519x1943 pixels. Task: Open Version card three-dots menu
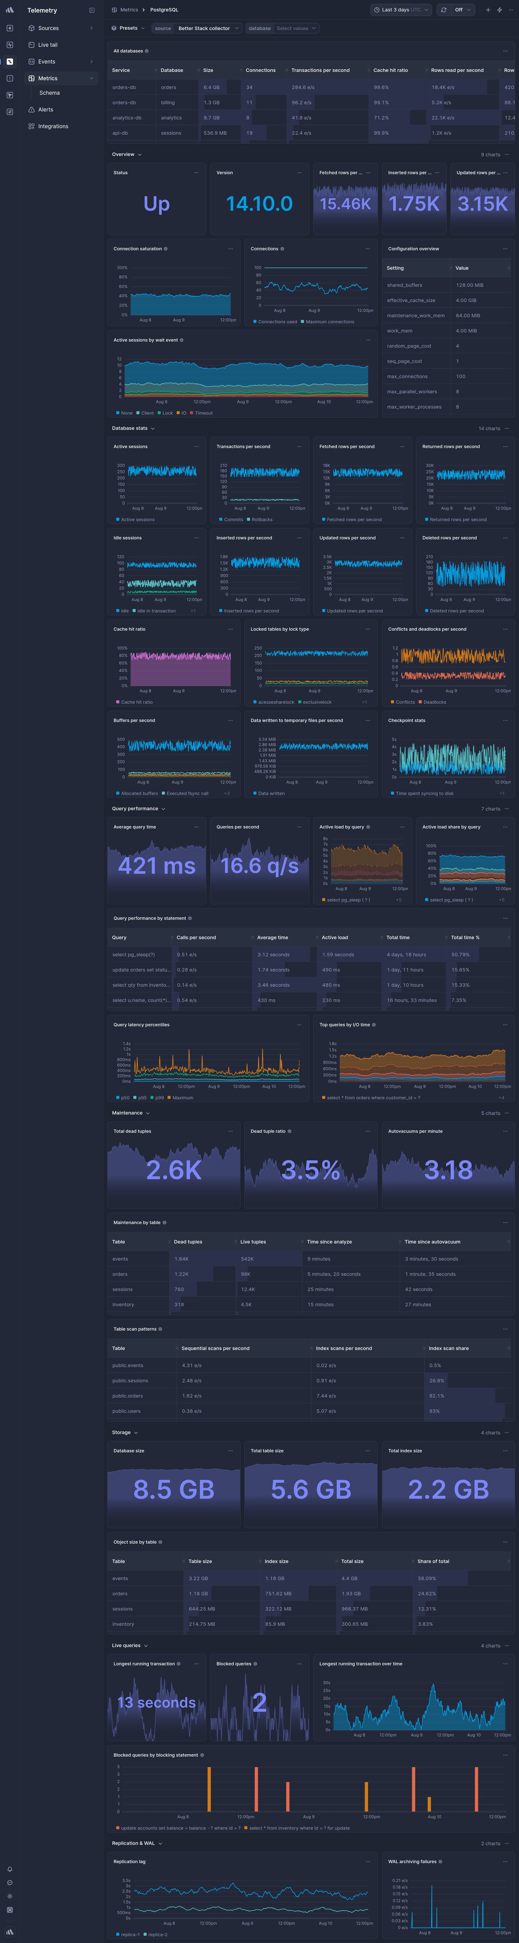[x=299, y=173]
